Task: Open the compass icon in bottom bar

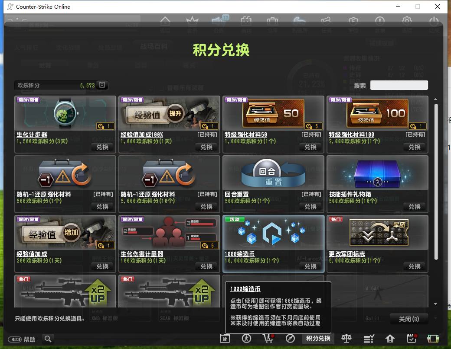Action: pos(290,339)
